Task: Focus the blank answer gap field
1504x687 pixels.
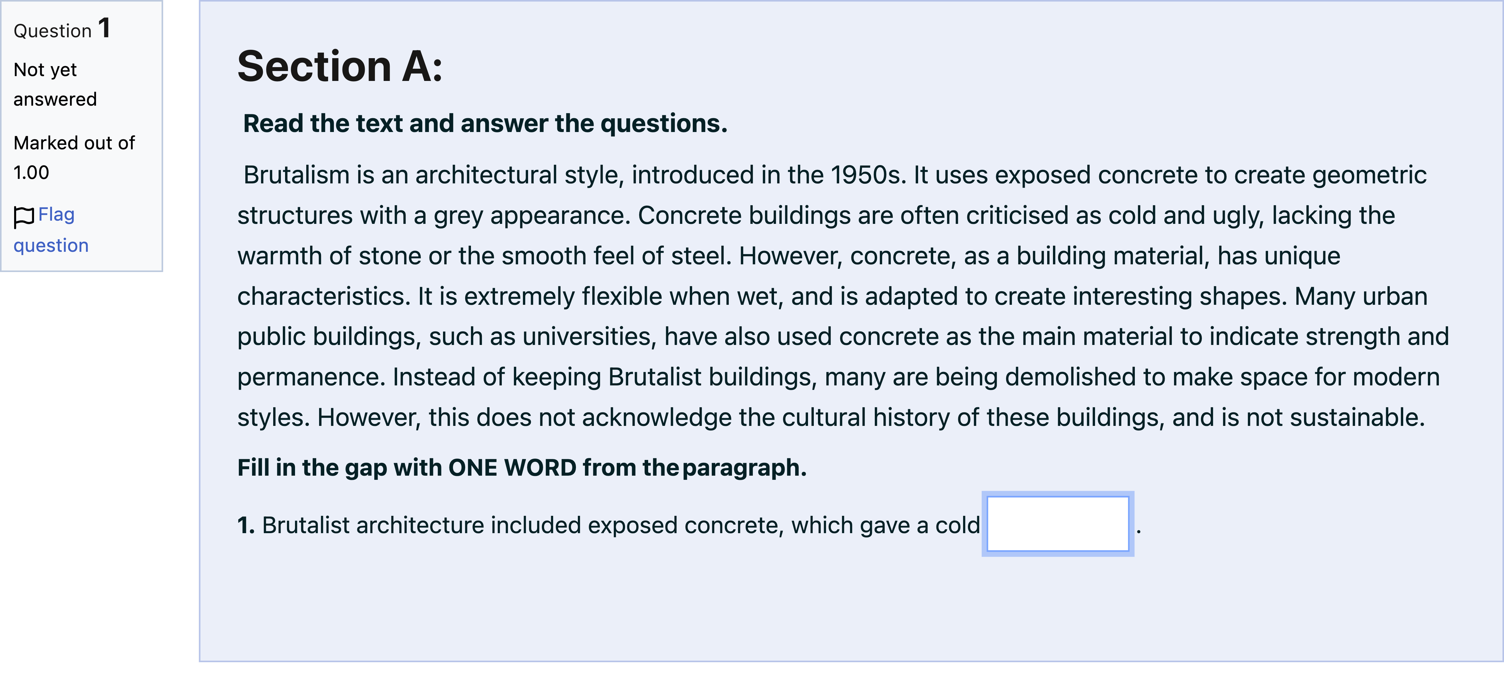Action: pos(1057,524)
